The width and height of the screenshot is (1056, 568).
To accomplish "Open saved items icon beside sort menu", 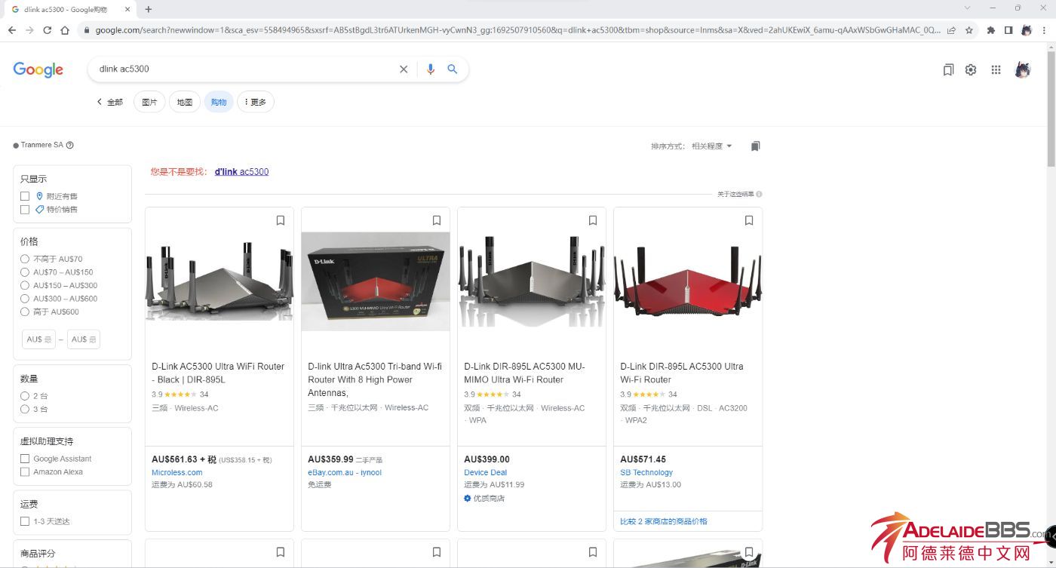I will click(756, 146).
